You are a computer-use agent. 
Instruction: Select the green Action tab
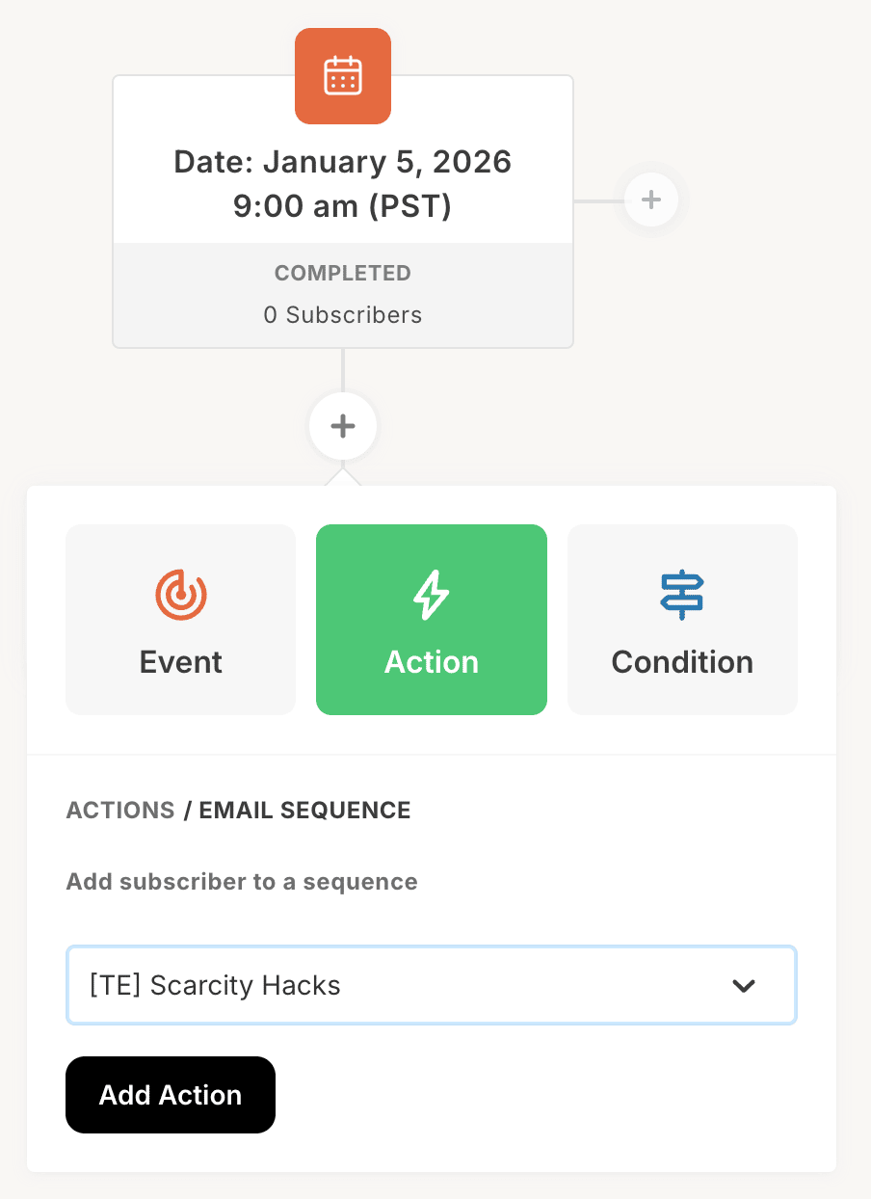pos(432,620)
